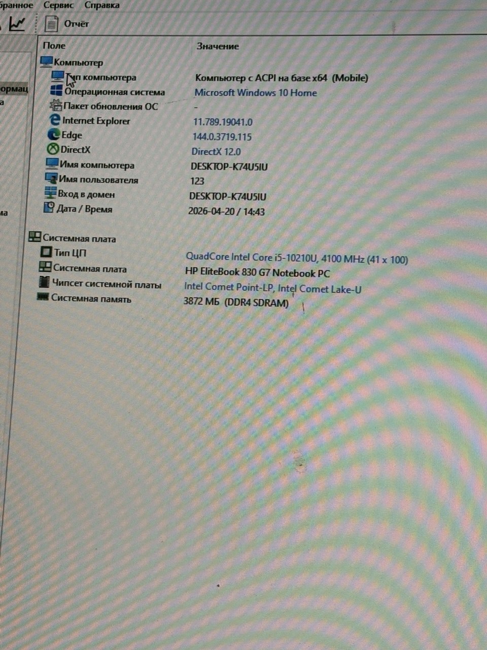The width and height of the screenshot is (487, 650).
Task: Click the Системная память RAM icon
Action: pyautogui.click(x=43, y=298)
